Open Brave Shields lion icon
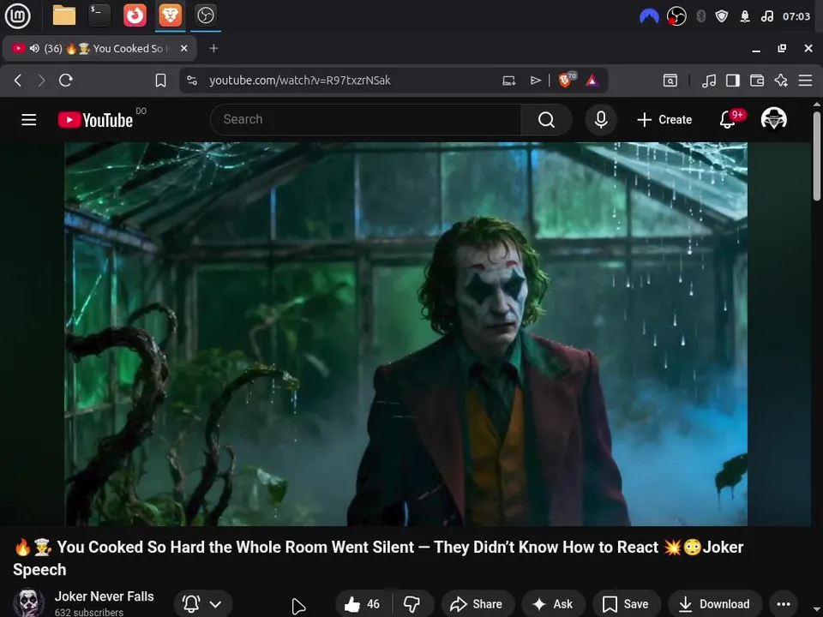823x617 pixels. (x=567, y=81)
